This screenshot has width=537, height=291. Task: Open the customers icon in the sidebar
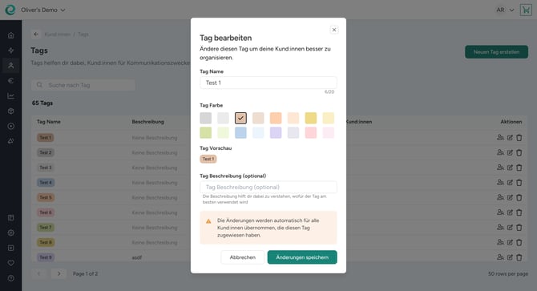pyautogui.click(x=11, y=66)
